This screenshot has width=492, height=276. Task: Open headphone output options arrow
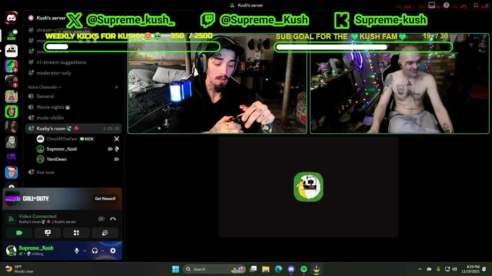103,251
